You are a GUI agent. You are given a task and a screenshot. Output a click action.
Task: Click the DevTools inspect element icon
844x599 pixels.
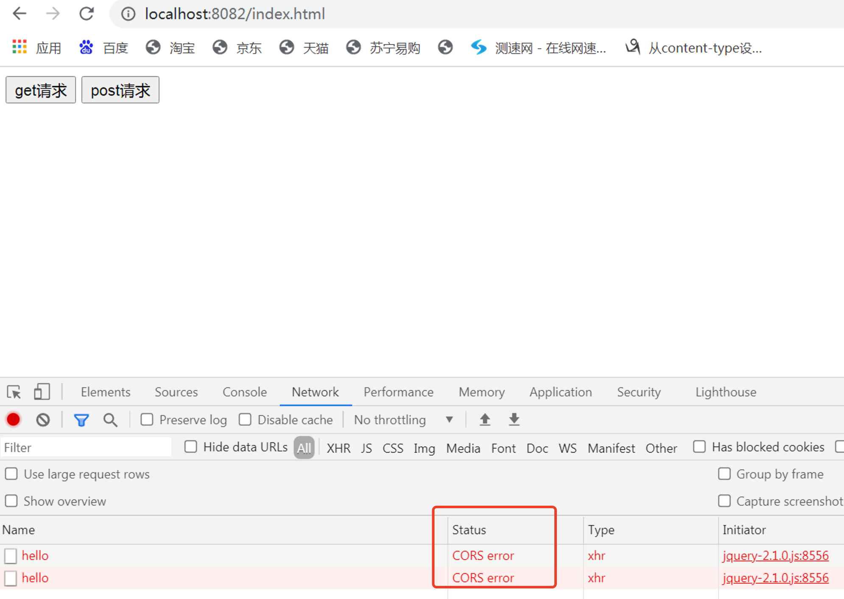coord(14,392)
